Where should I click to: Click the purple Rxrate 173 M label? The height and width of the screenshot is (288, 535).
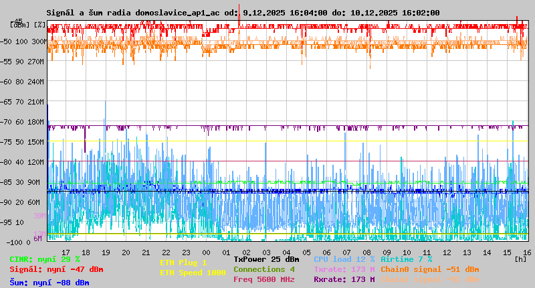pyautogui.click(x=344, y=279)
